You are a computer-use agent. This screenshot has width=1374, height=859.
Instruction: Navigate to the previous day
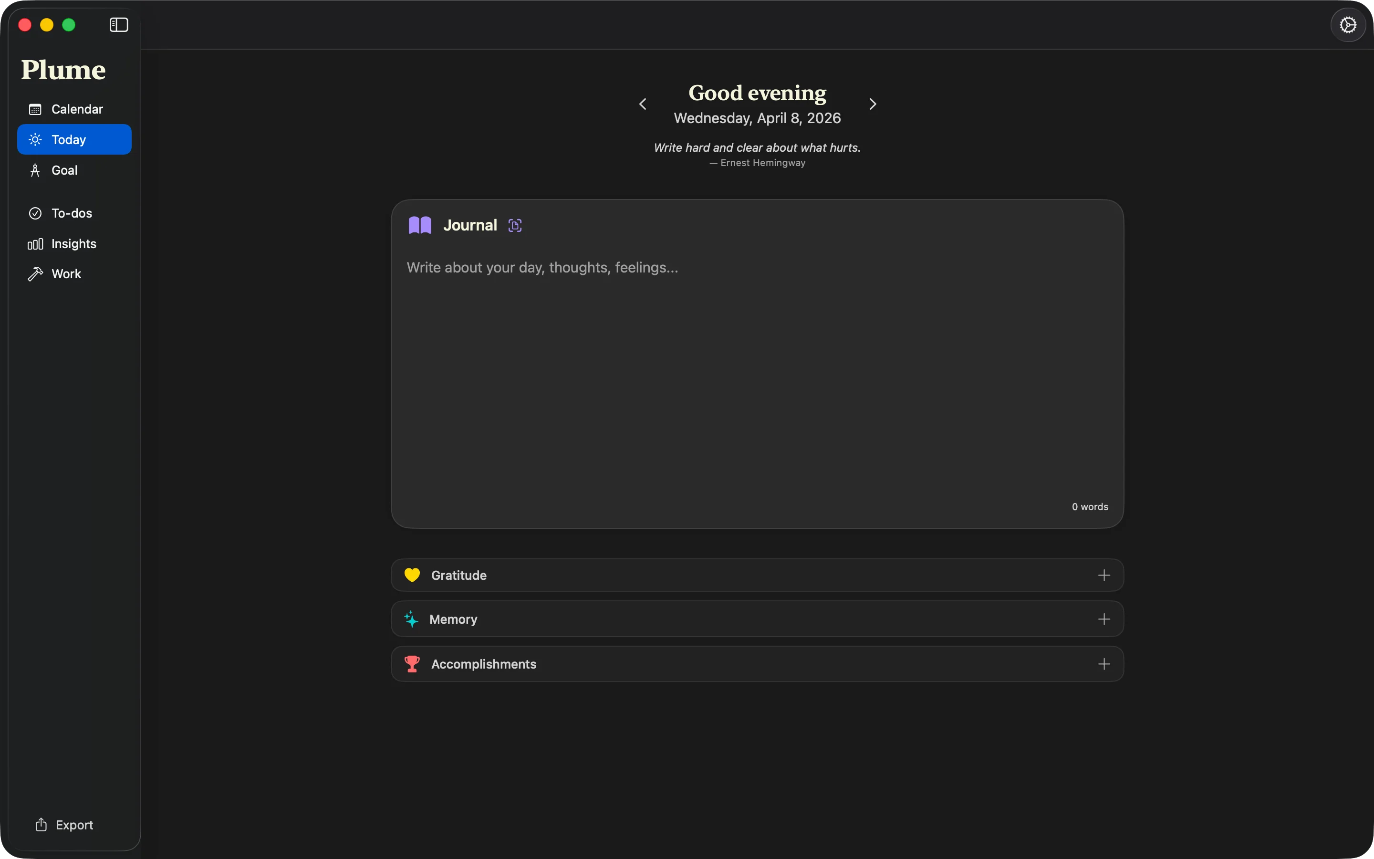[642, 104]
